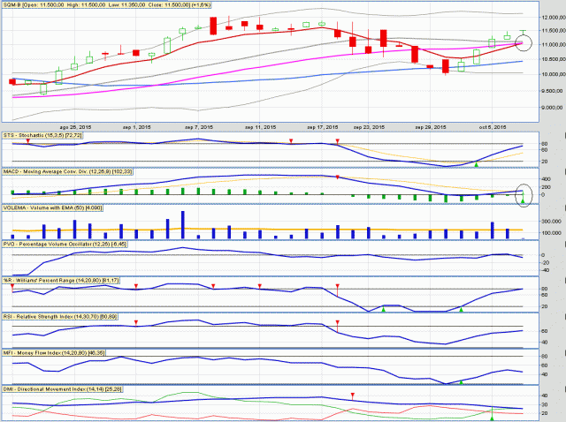Click the red sell marker in DMI panel
566x422 pixels.
coord(353,396)
